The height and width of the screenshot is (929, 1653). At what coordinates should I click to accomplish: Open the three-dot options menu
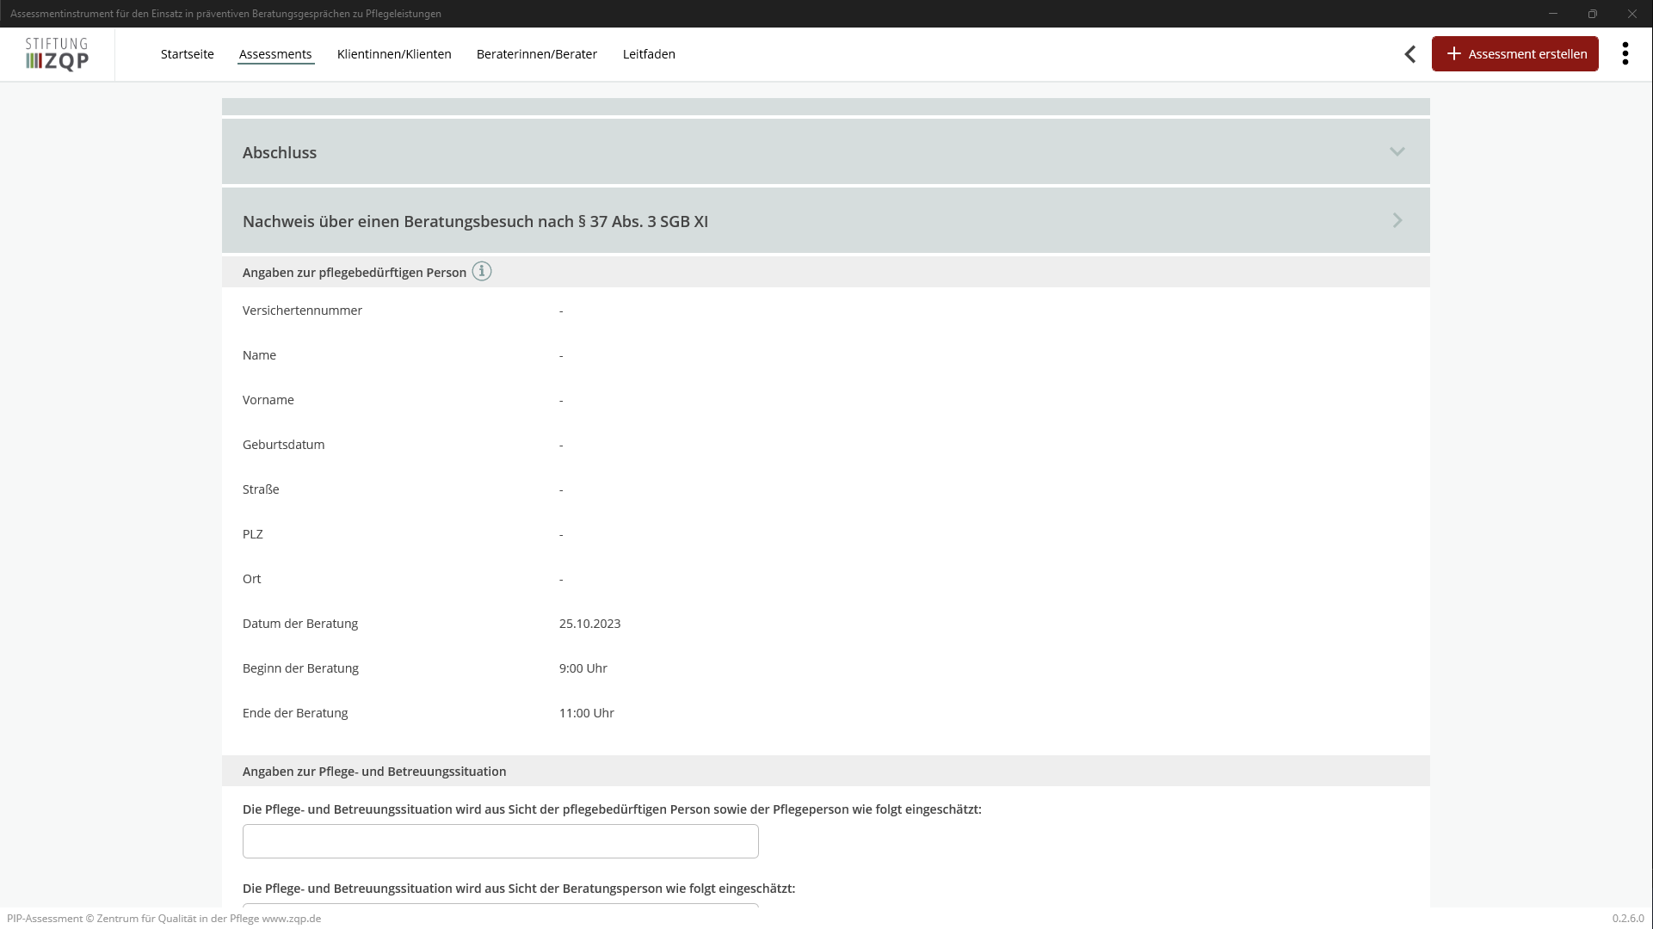point(1625,54)
